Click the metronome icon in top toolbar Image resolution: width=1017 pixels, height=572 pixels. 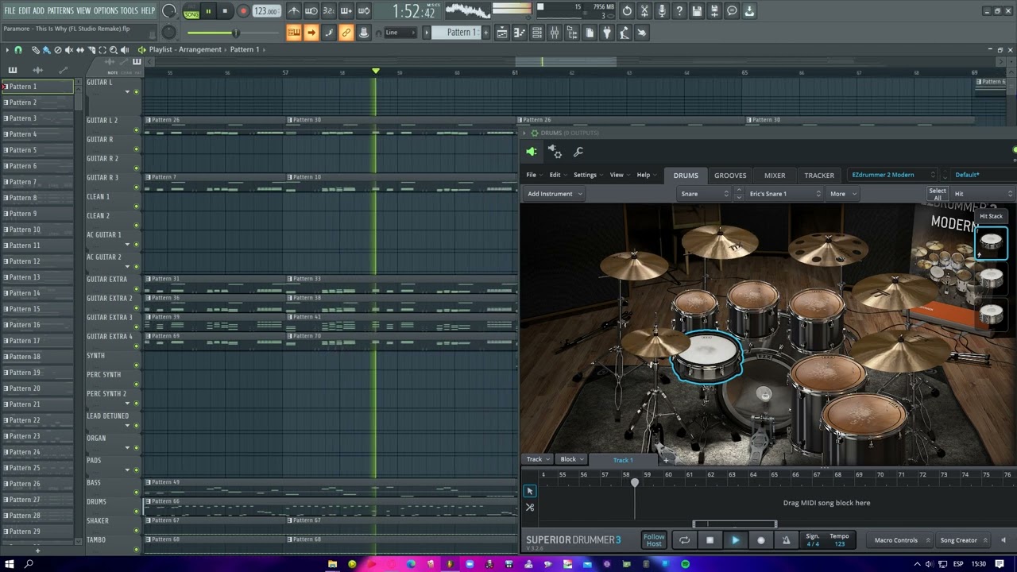point(294,11)
